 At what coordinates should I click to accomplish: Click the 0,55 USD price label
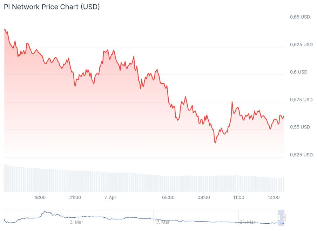point(300,127)
